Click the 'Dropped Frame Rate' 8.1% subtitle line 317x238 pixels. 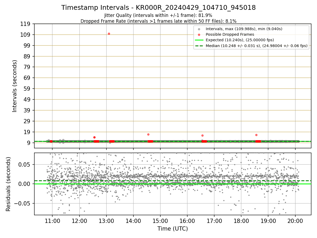coord(158,21)
